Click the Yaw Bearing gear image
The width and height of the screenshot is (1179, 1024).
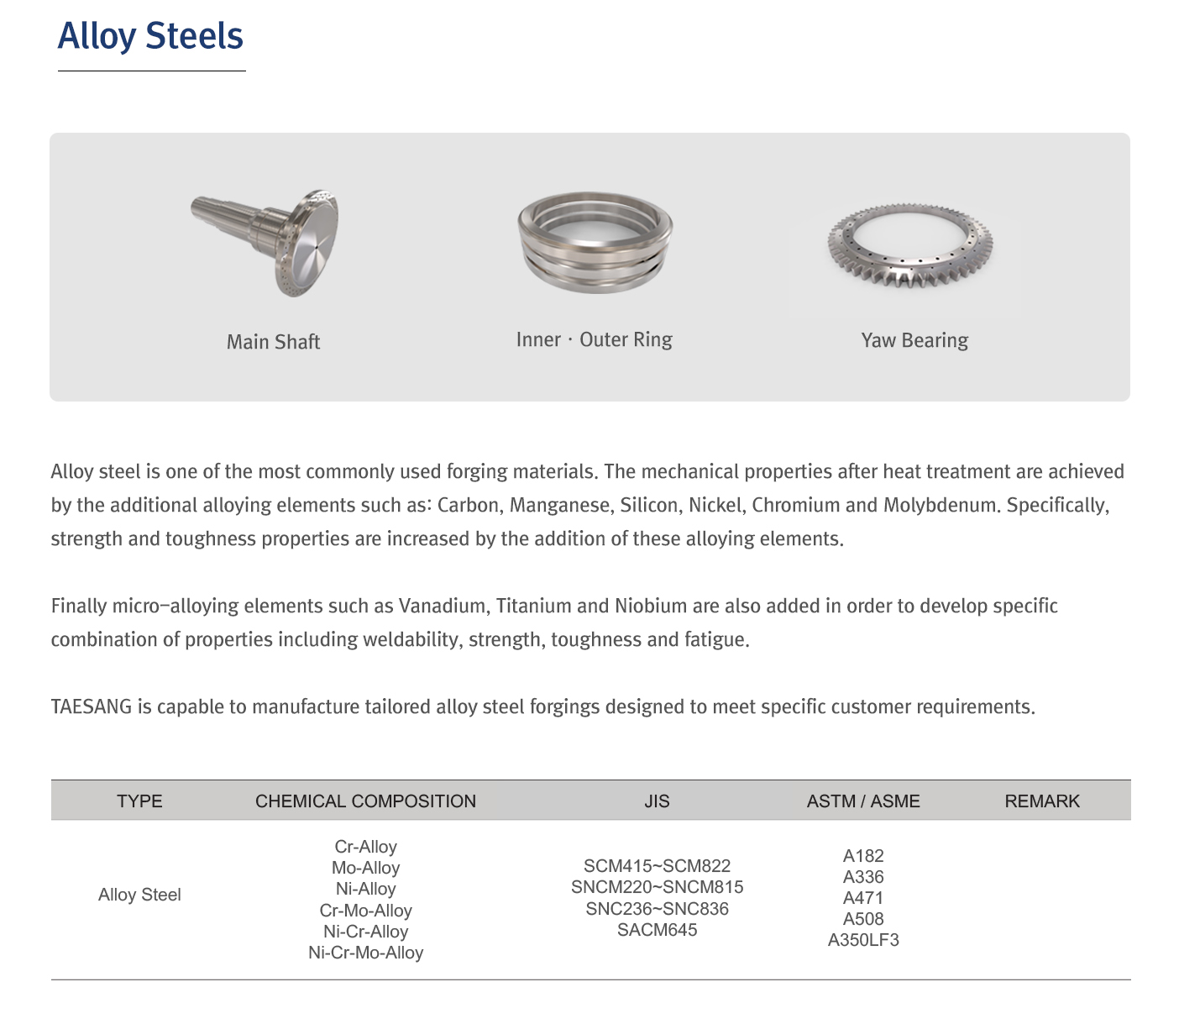pos(910,244)
